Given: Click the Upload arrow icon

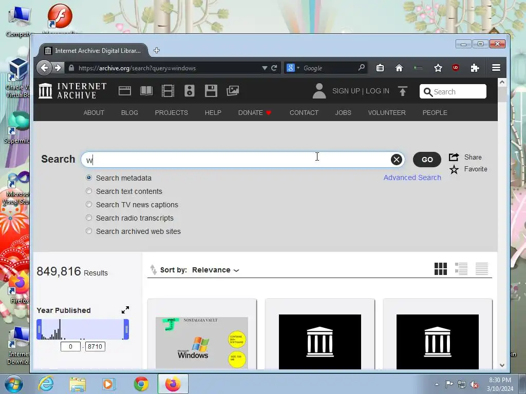Looking at the screenshot, I should [x=403, y=91].
